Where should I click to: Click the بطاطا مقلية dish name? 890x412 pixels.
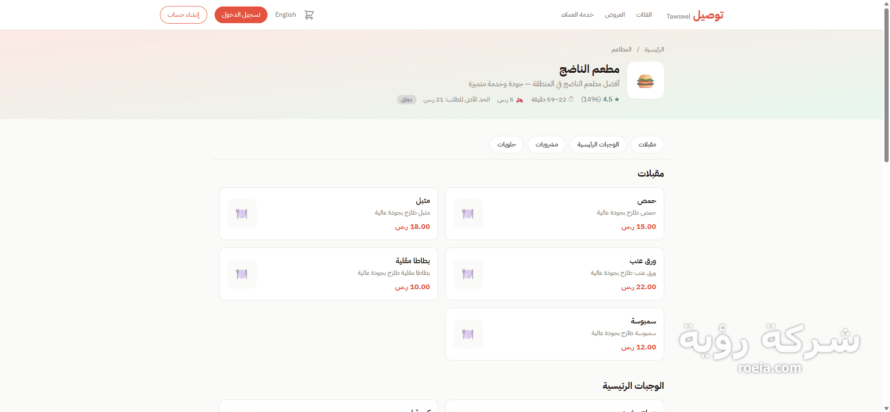pos(413,261)
